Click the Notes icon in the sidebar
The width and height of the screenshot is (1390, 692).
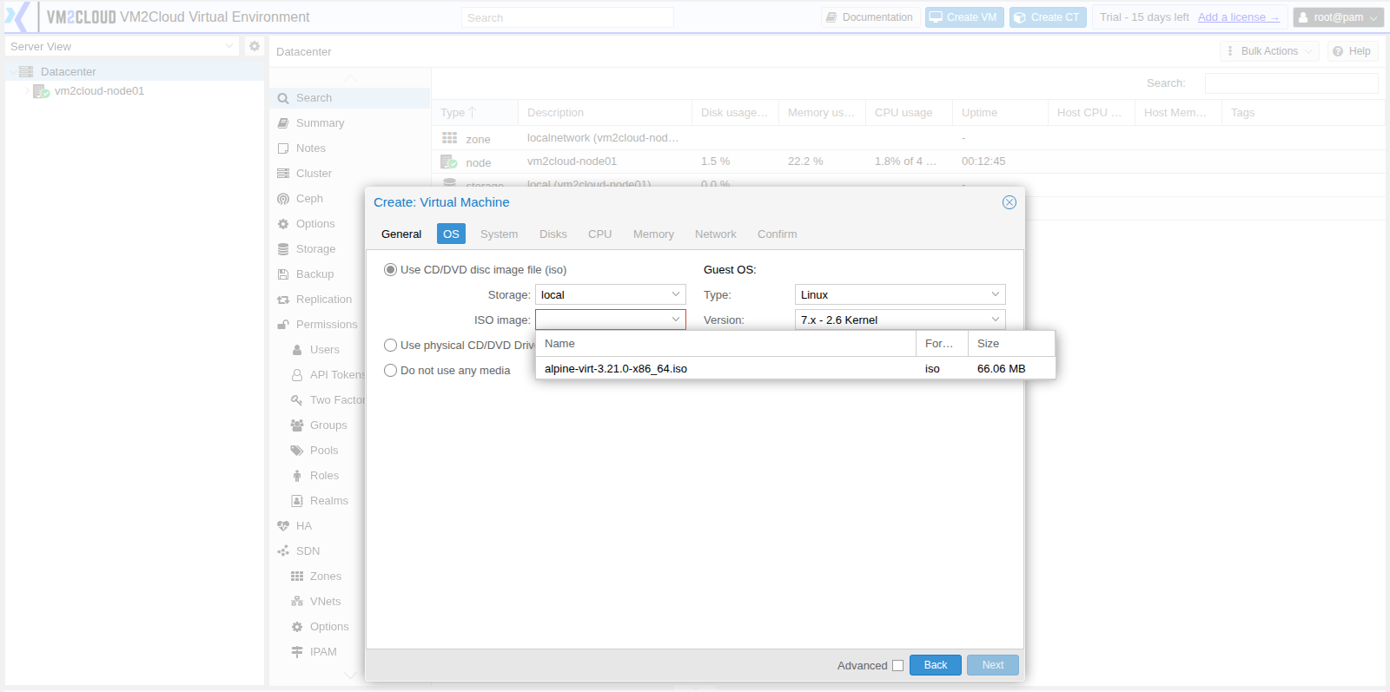(283, 148)
